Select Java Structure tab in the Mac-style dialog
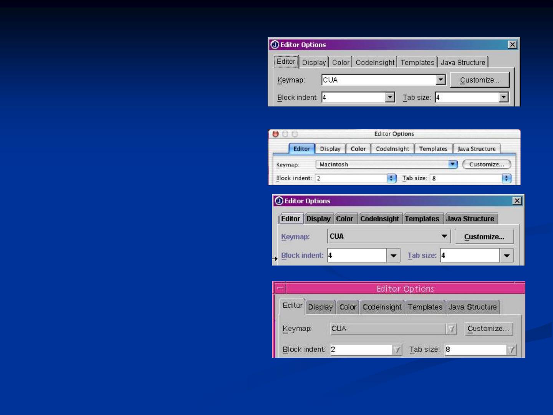Screen dimensions: 553x415 point(477,149)
